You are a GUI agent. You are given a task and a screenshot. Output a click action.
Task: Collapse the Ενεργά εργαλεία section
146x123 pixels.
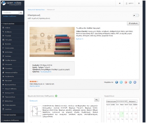pos(12,24)
